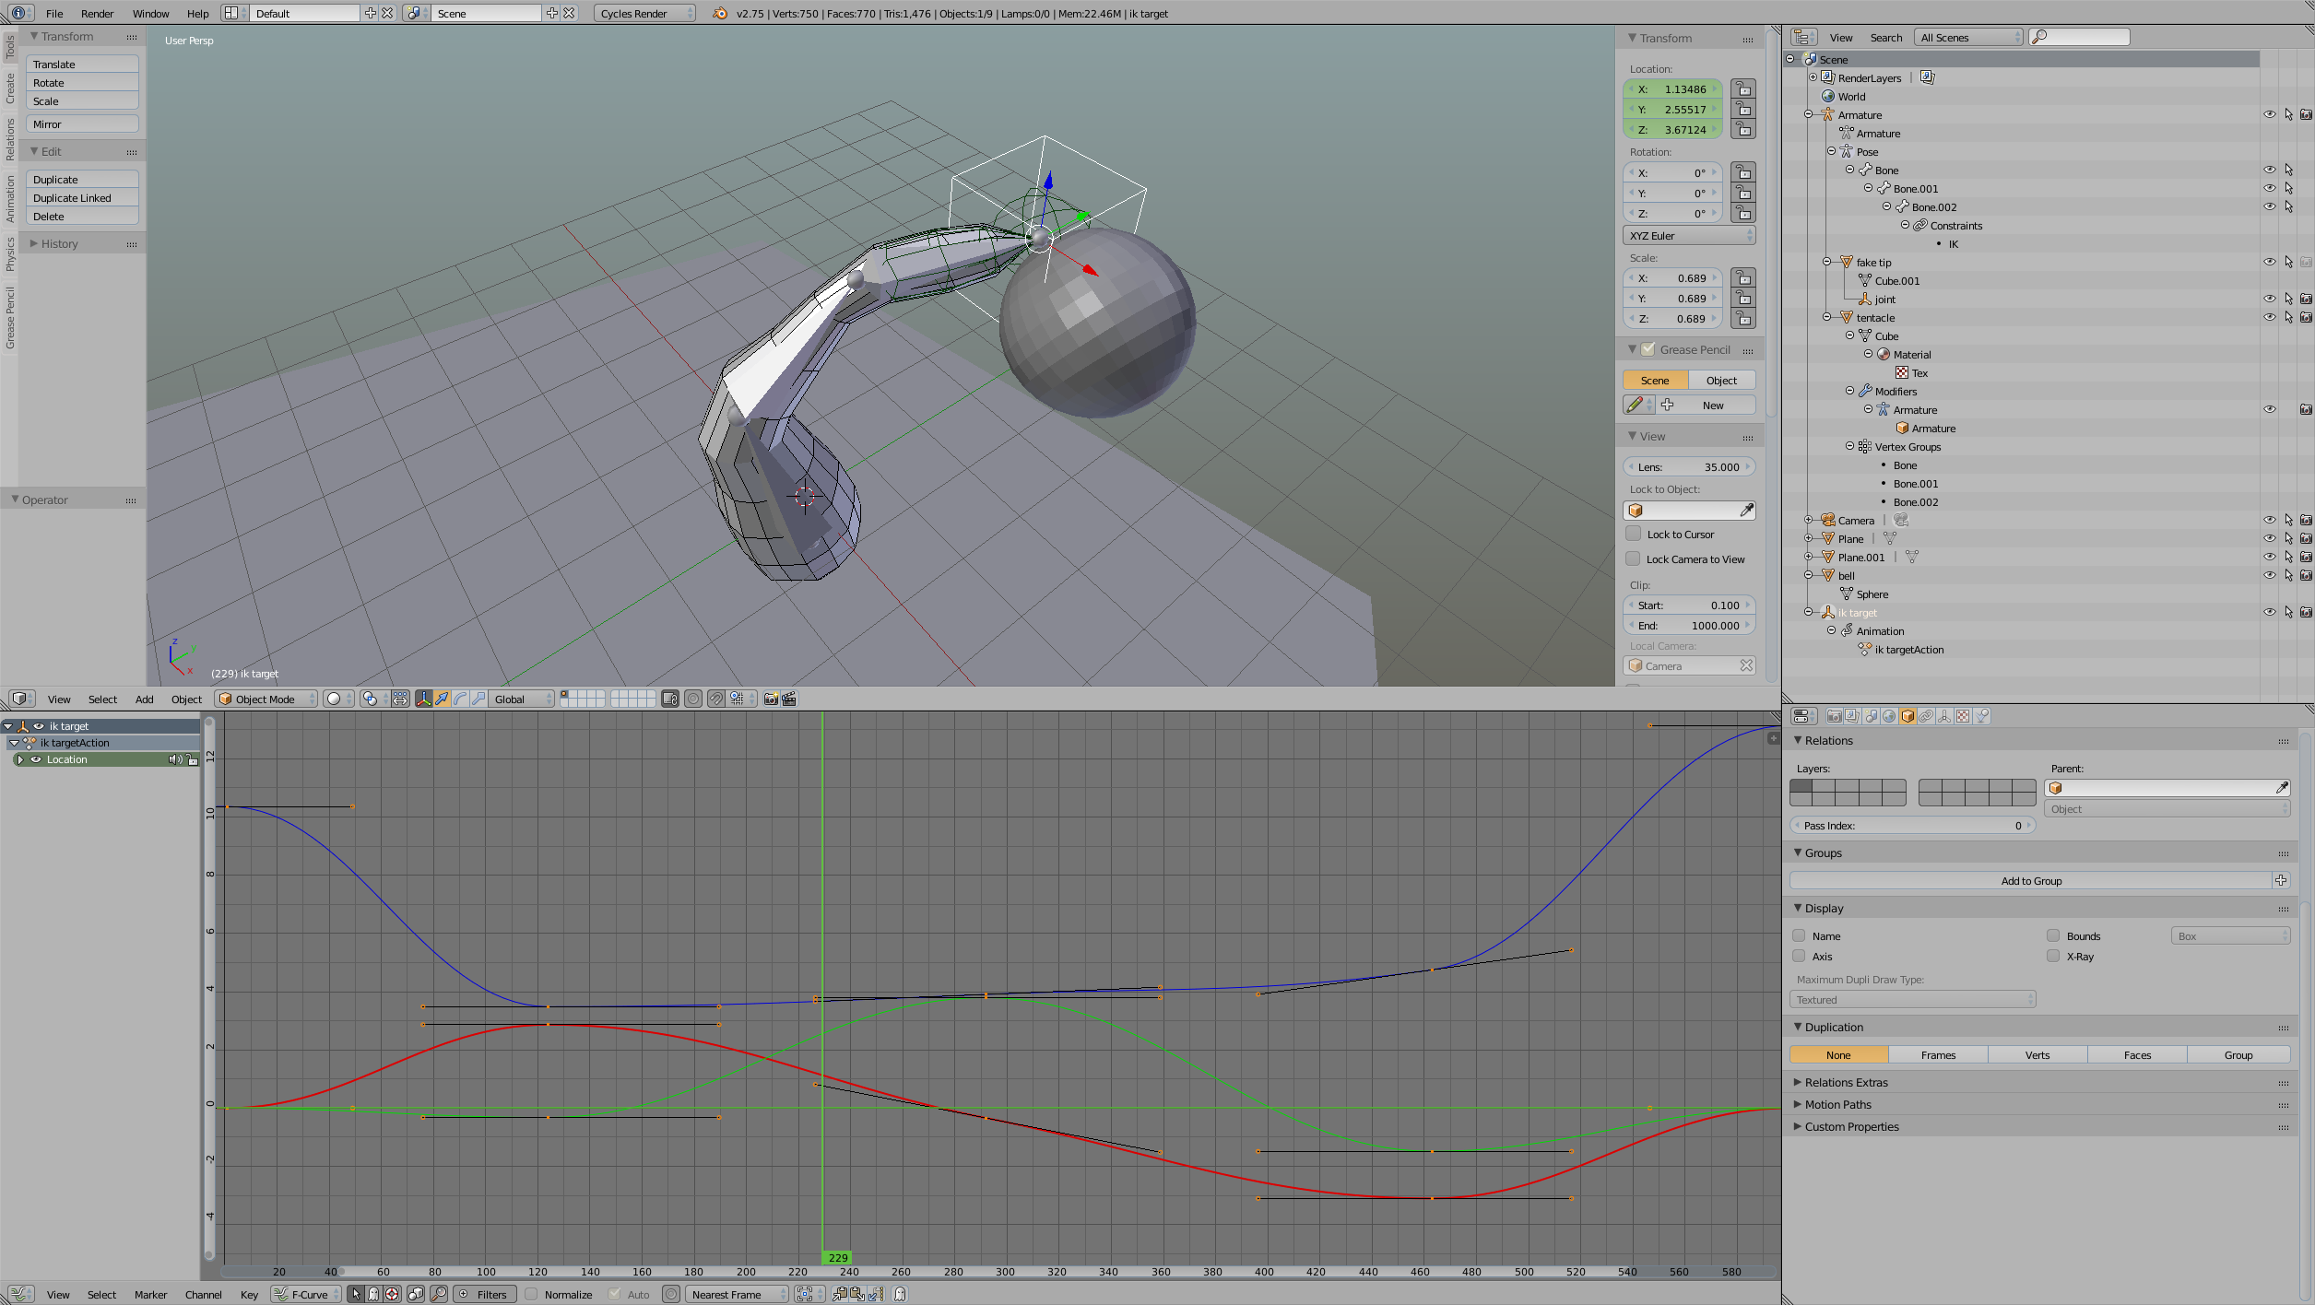Open the Object Data tab (empty axes icon)
Viewport: 2315px width, 1305px height.
[x=1944, y=716]
